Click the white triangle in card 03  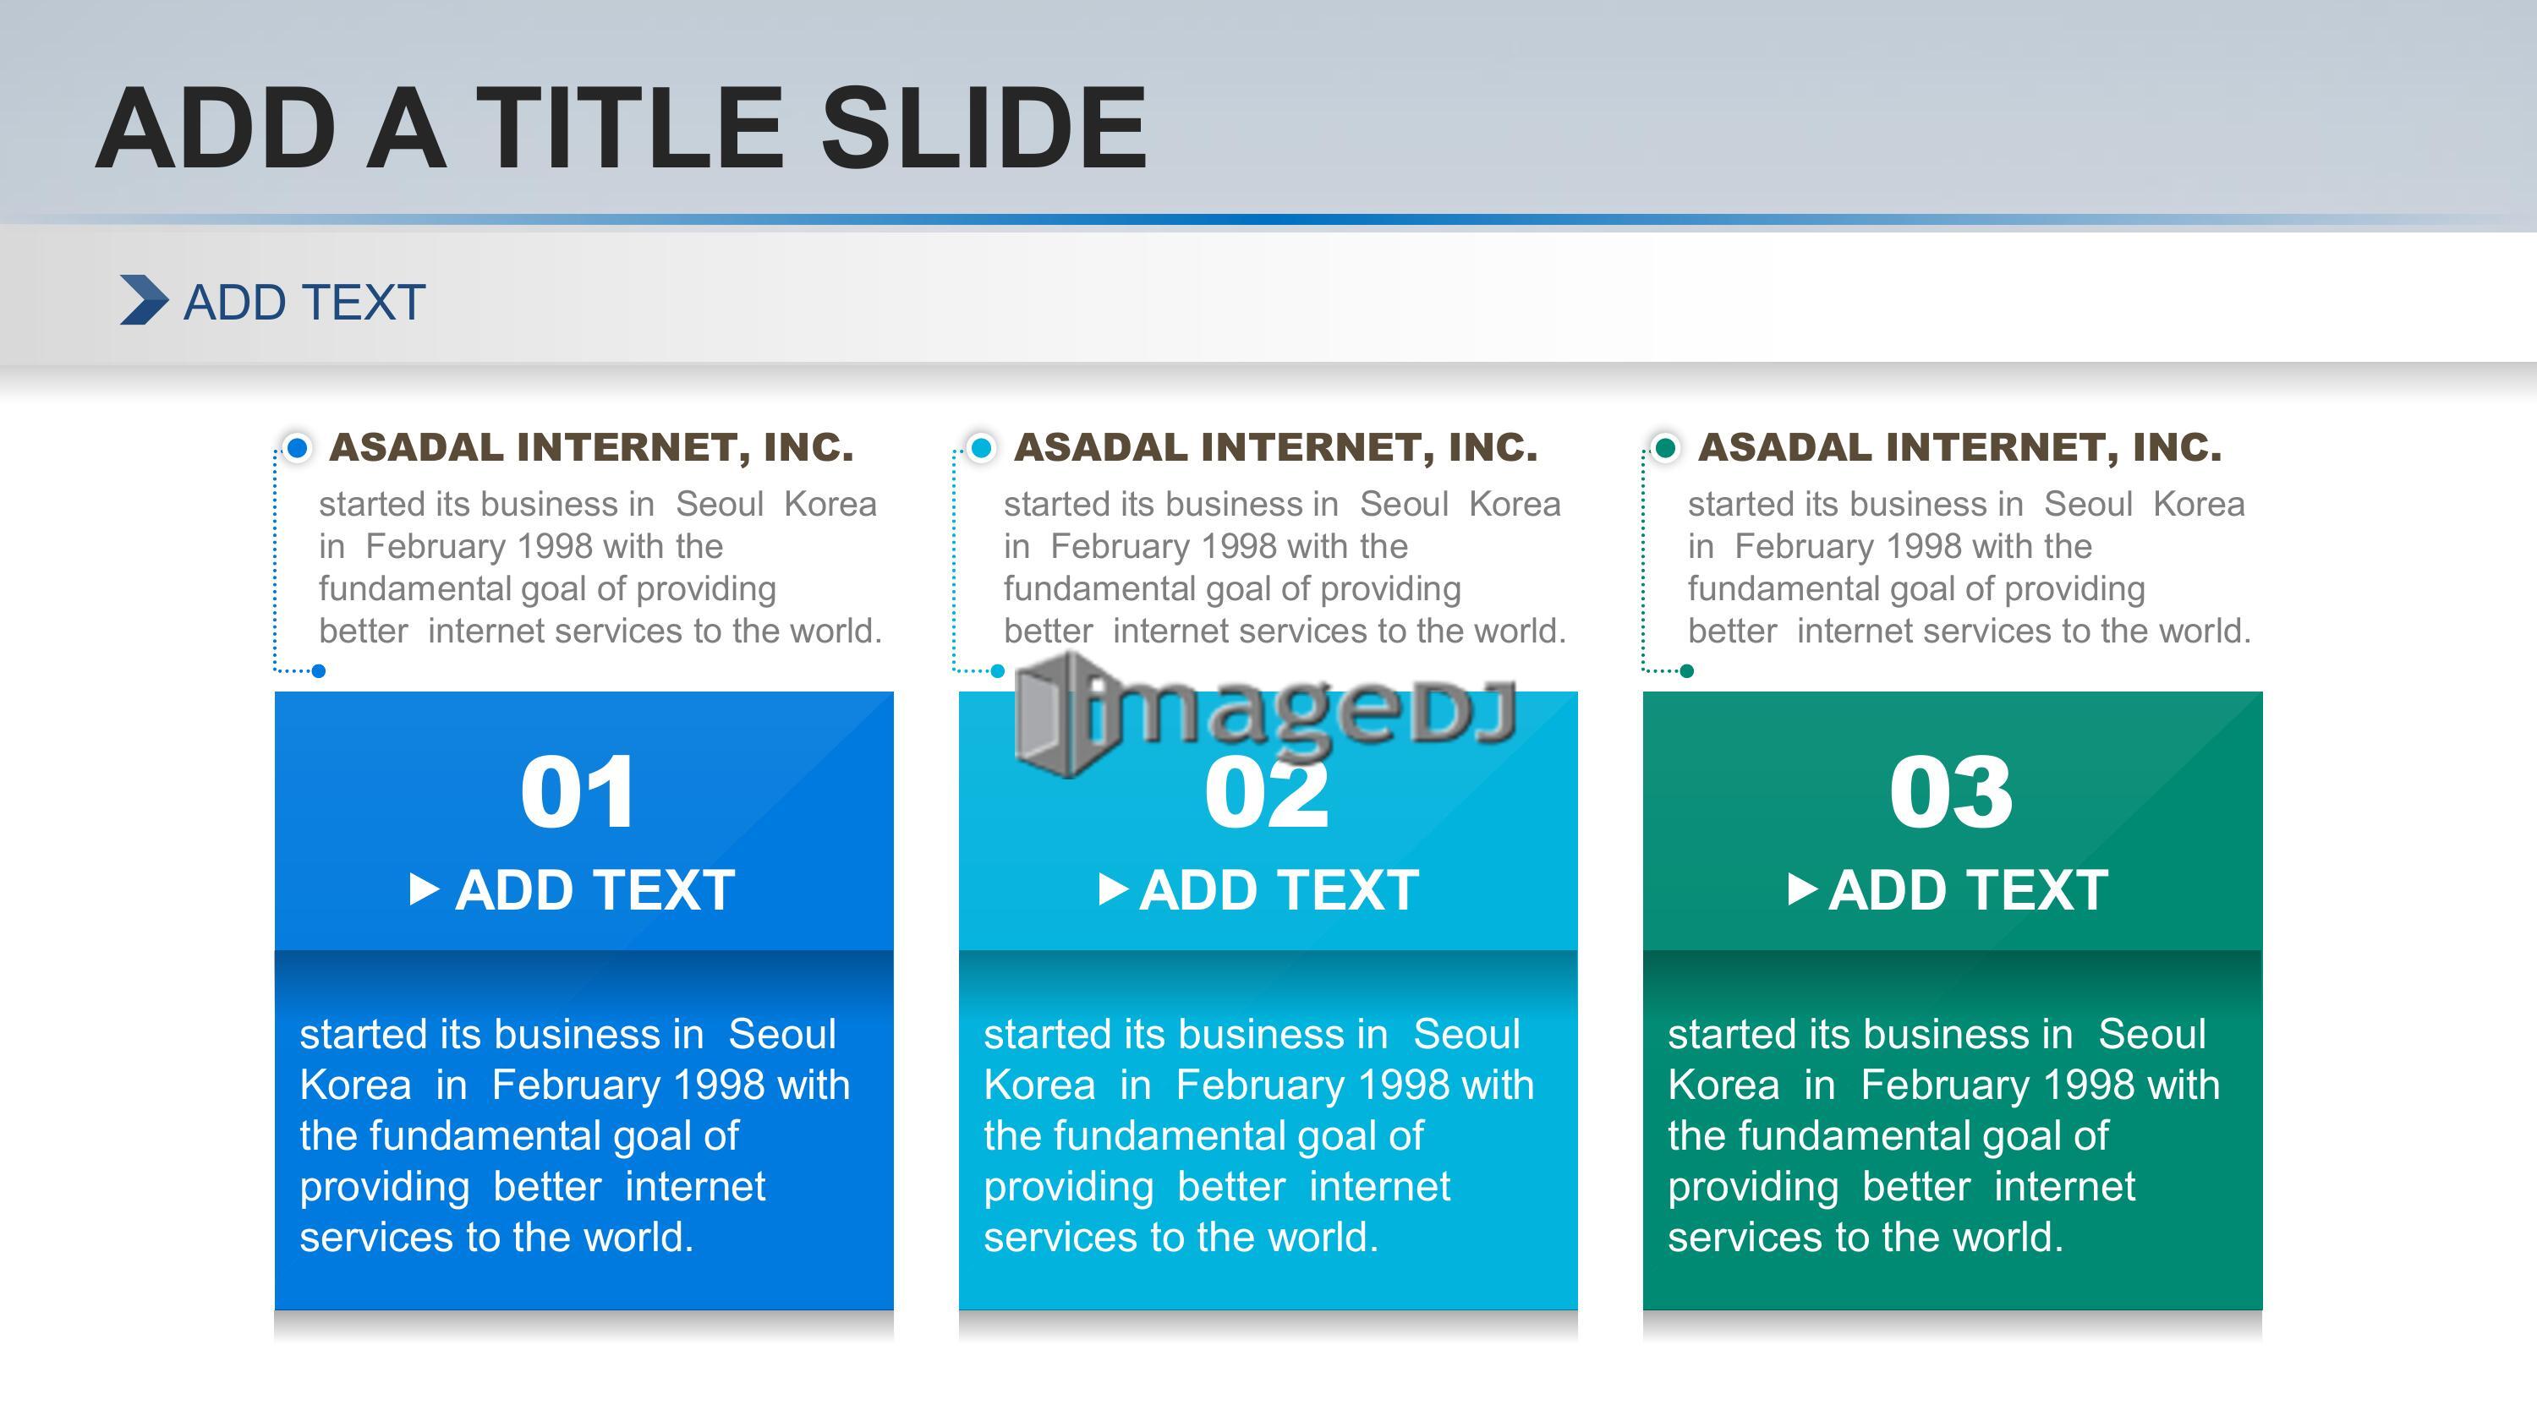(x=1802, y=889)
